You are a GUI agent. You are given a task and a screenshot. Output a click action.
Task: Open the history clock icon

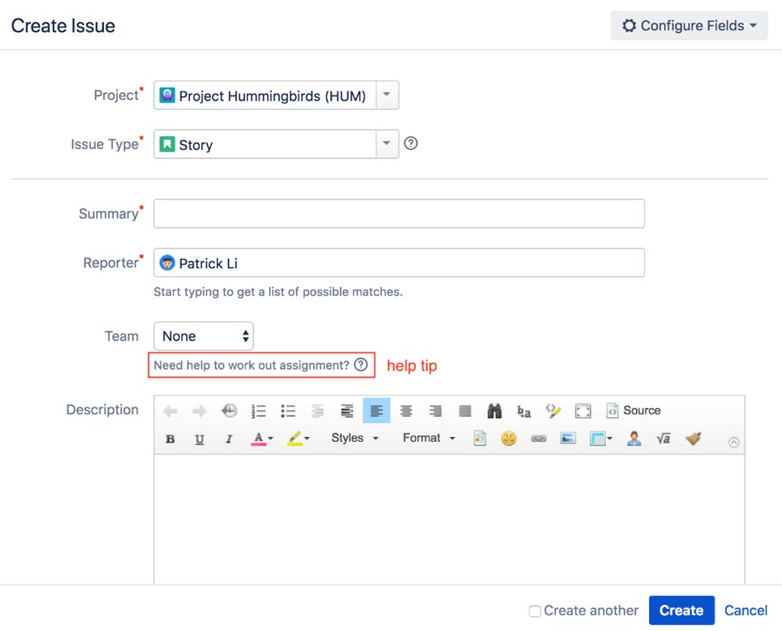tap(229, 411)
